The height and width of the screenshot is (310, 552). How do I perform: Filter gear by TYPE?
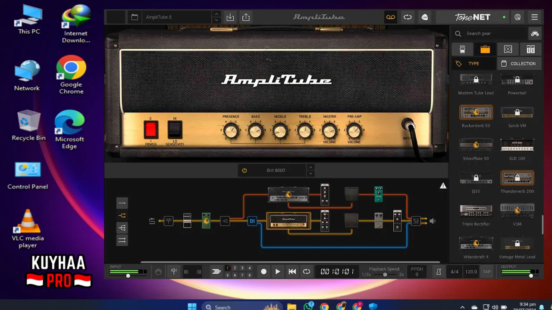pos(474,64)
